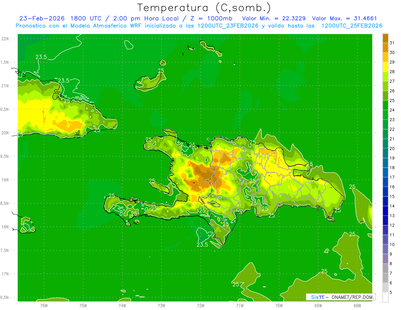Select the "21N" latitude label

pyautogui.click(x=5, y=86)
